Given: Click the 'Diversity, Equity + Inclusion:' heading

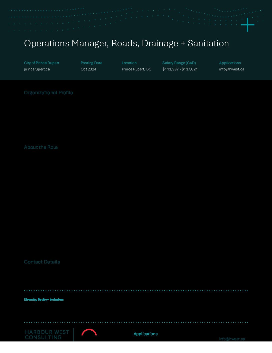Looking at the screenshot, I should click(44, 300).
